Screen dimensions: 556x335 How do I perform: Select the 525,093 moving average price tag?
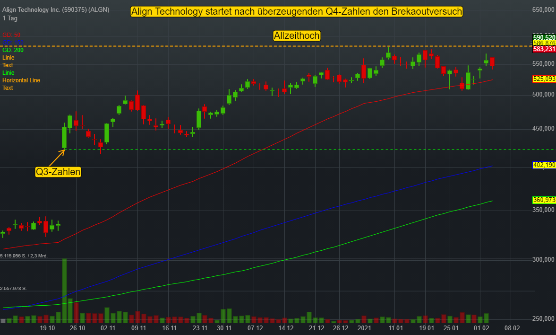point(544,79)
